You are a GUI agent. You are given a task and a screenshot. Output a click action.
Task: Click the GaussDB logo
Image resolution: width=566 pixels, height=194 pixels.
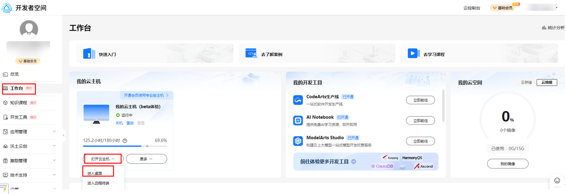pos(382,166)
